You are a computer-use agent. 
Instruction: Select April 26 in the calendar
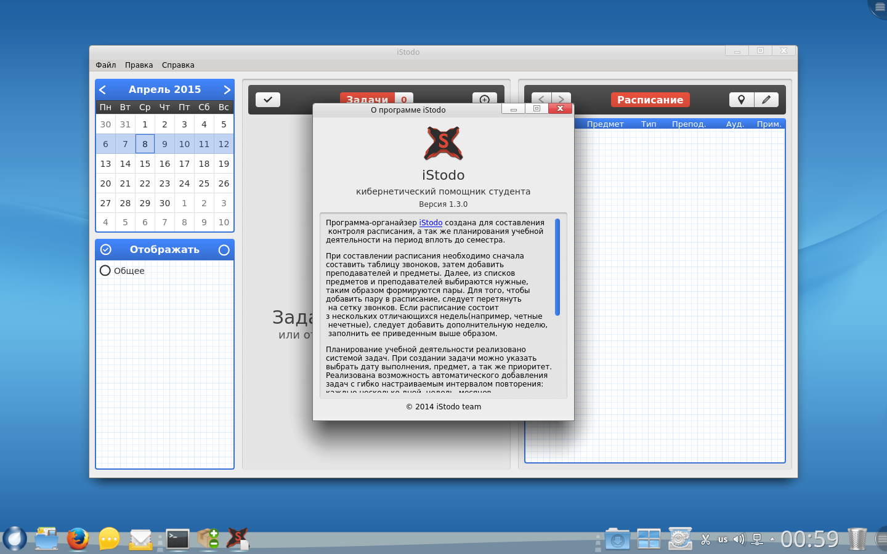pyautogui.click(x=224, y=183)
